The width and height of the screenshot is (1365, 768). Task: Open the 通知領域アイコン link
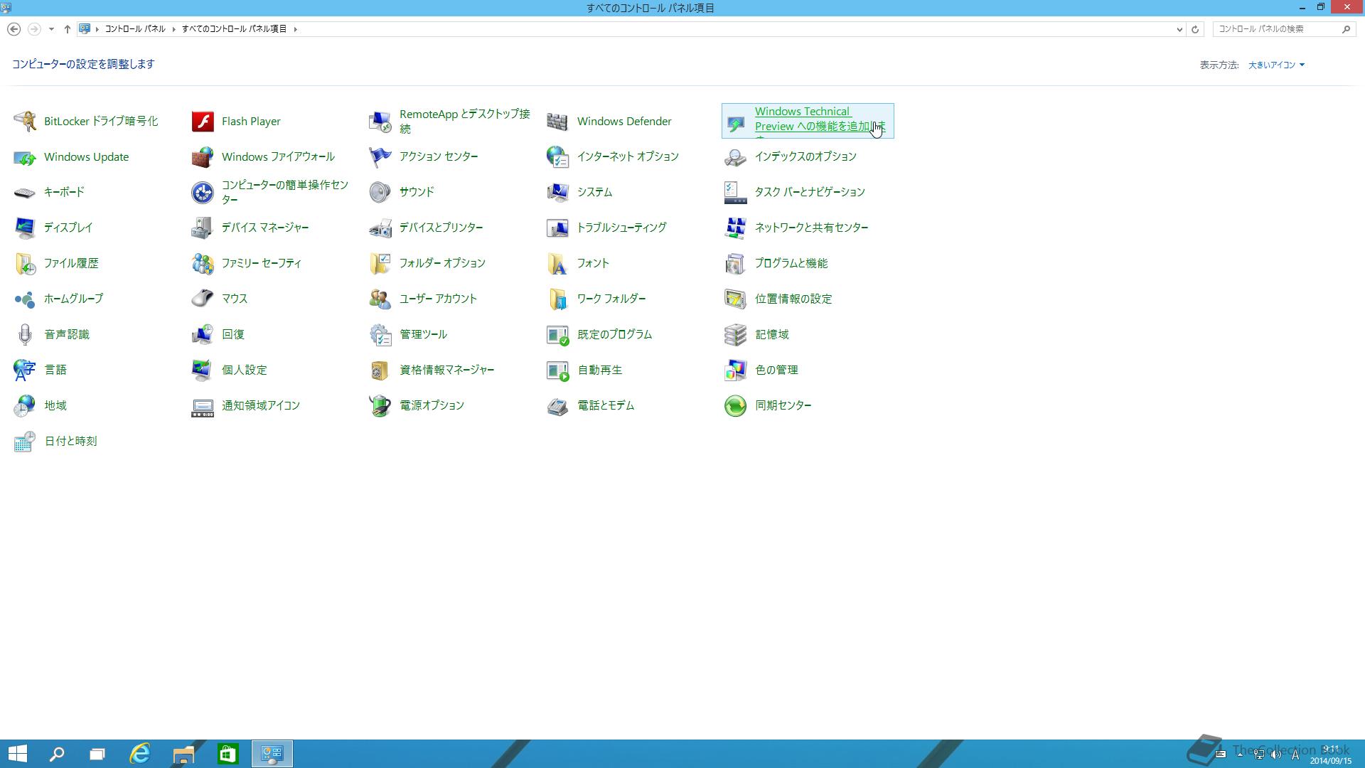(261, 405)
